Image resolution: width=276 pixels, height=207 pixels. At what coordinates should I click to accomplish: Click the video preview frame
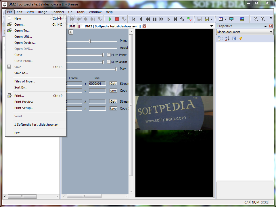[174, 113]
